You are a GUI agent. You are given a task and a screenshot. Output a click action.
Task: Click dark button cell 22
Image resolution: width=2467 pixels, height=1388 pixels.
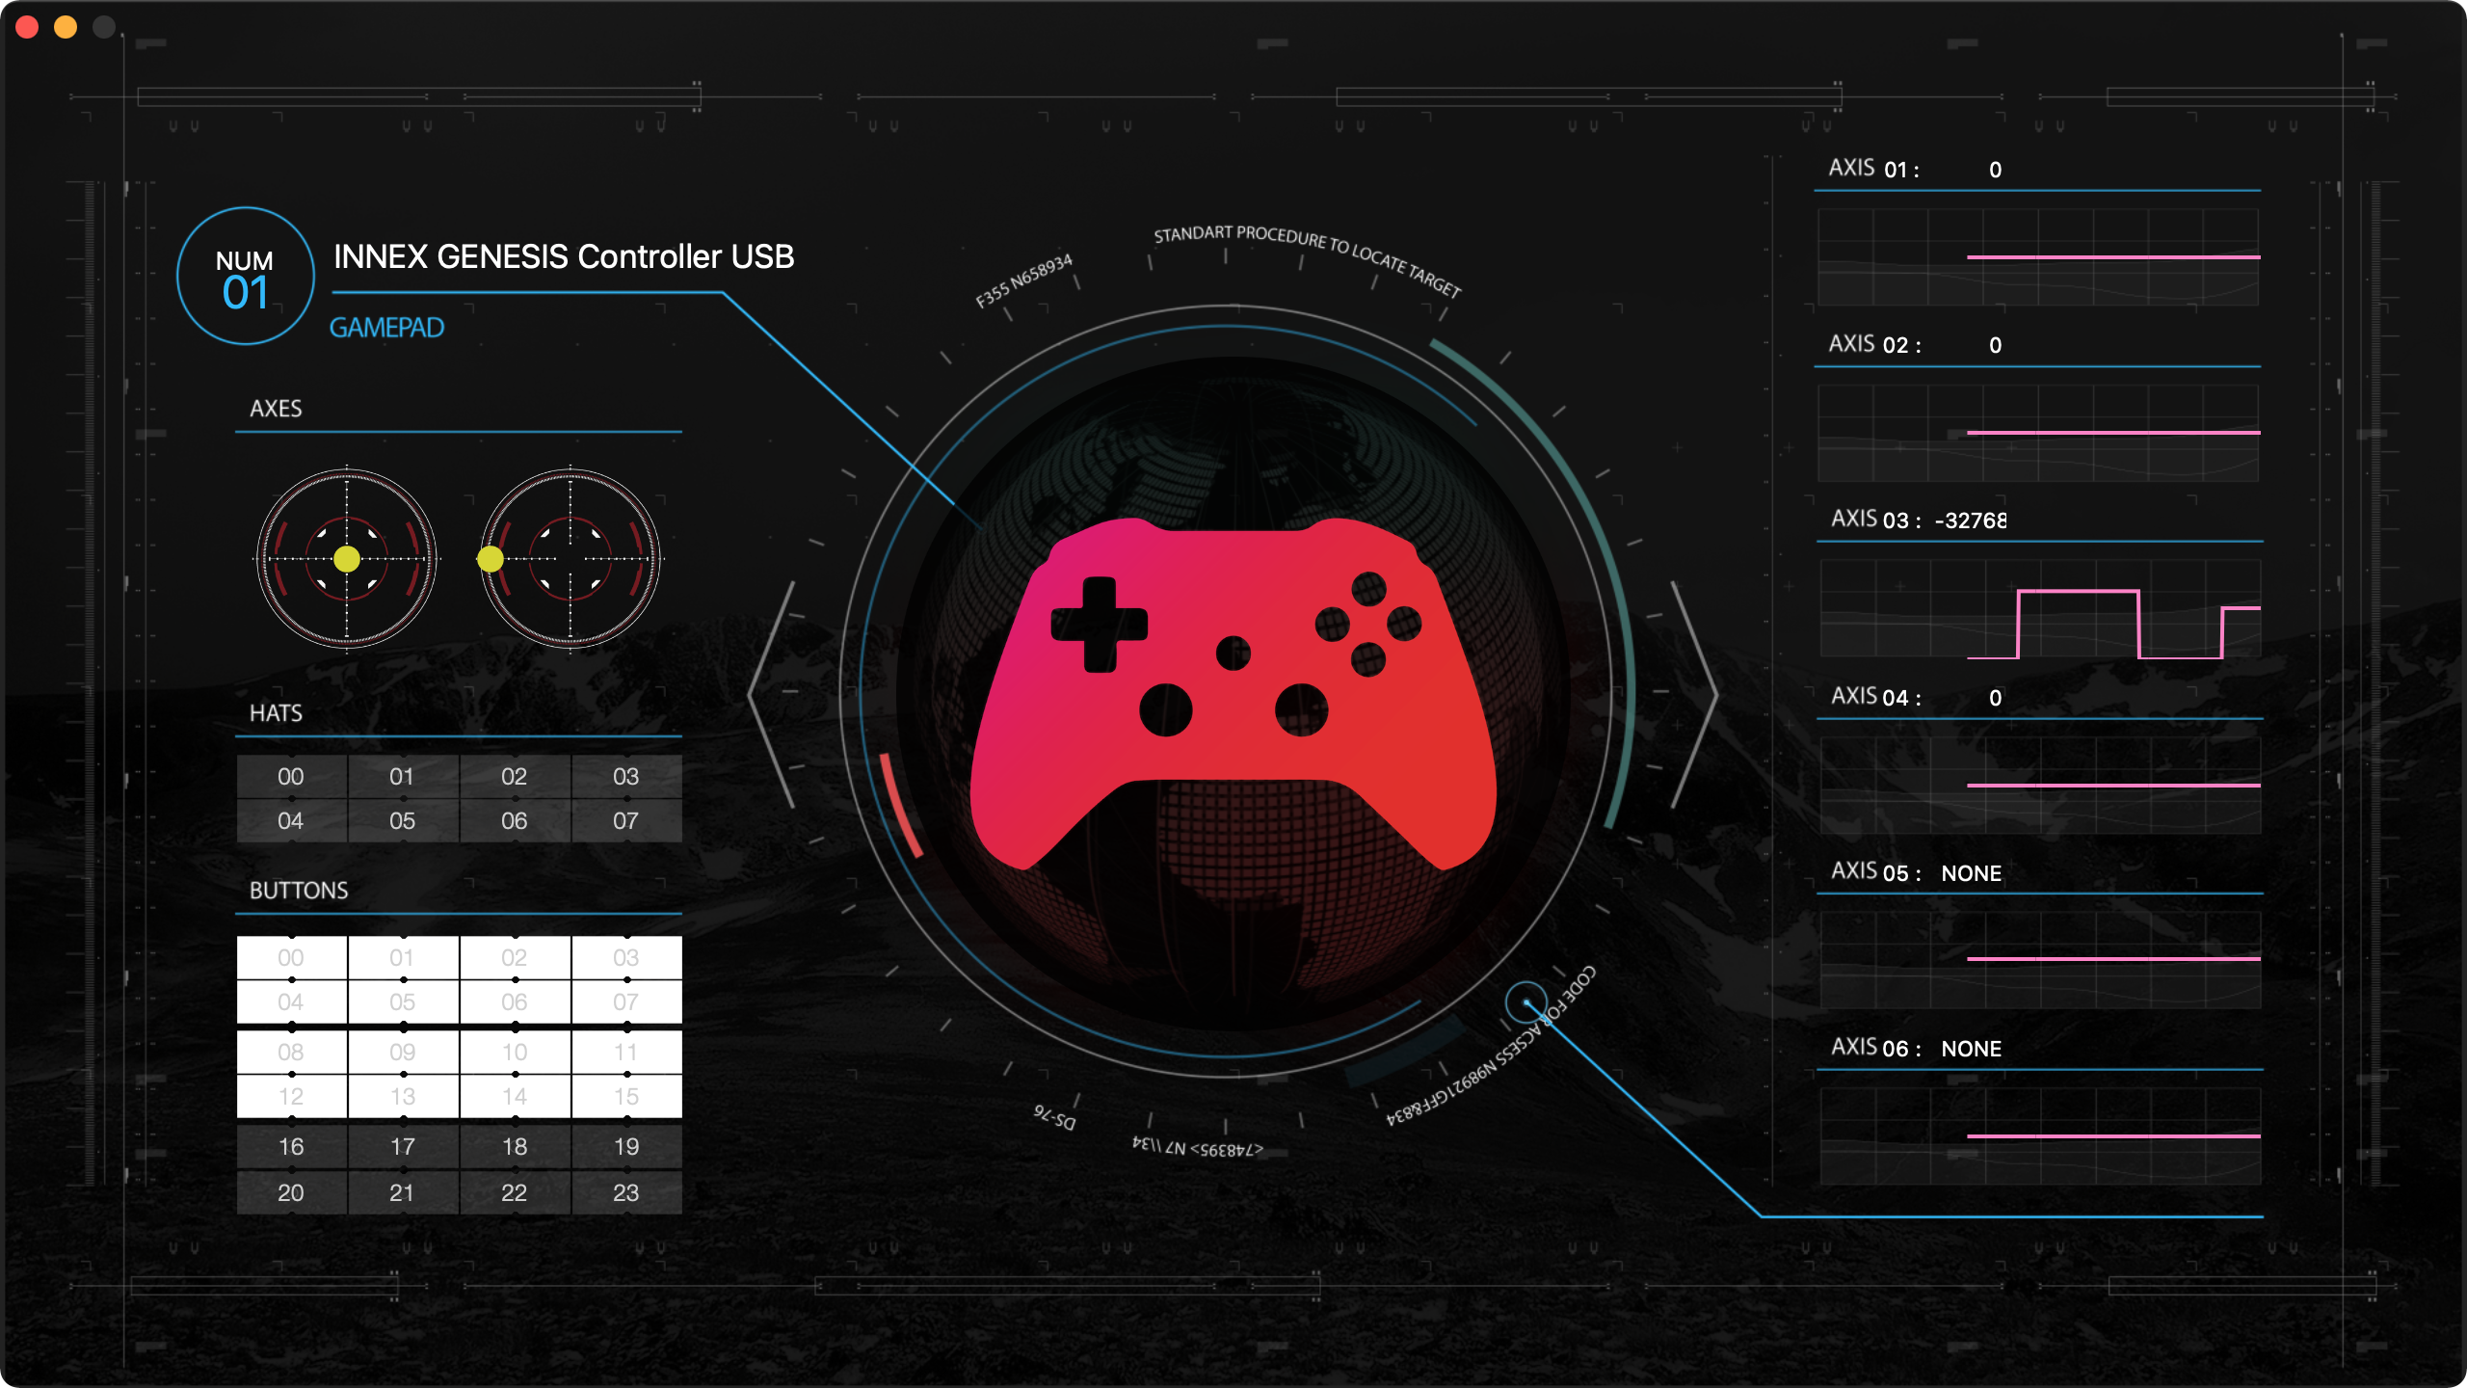point(515,1192)
